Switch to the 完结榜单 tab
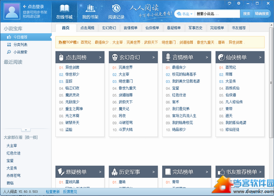 point(217,28)
